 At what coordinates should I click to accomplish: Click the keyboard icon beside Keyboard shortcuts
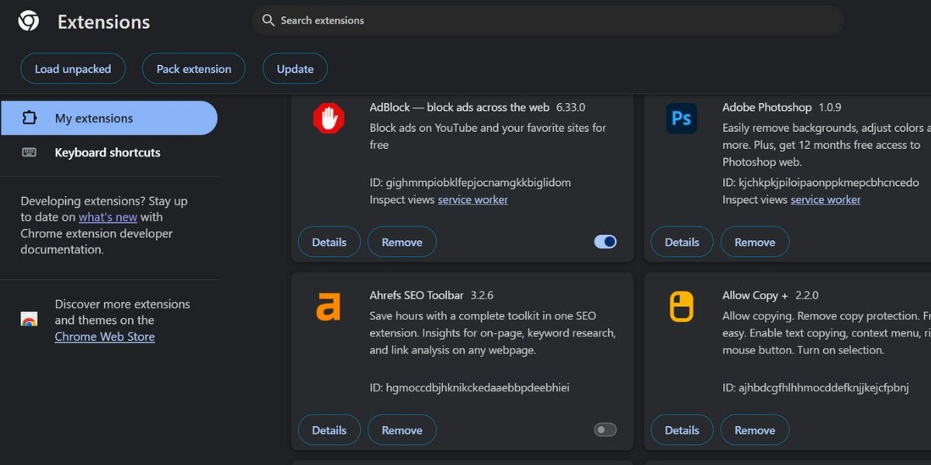point(29,153)
